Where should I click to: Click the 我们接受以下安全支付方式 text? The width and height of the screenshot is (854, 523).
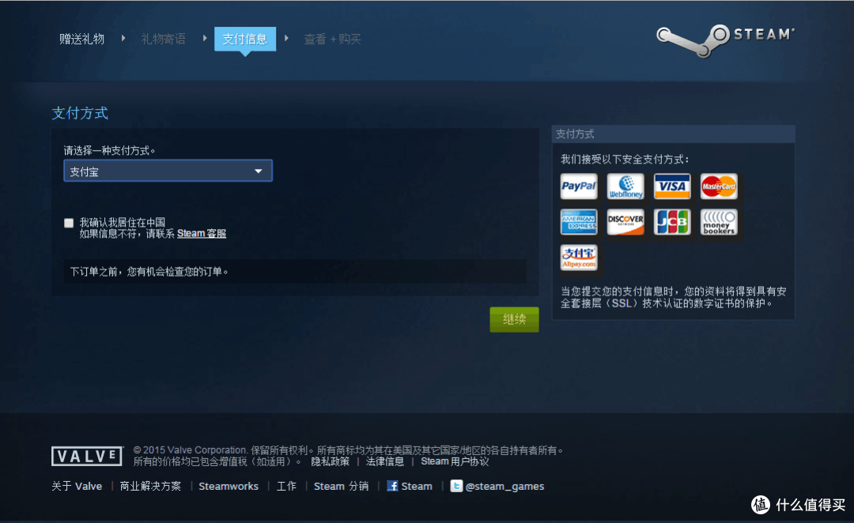(625, 159)
